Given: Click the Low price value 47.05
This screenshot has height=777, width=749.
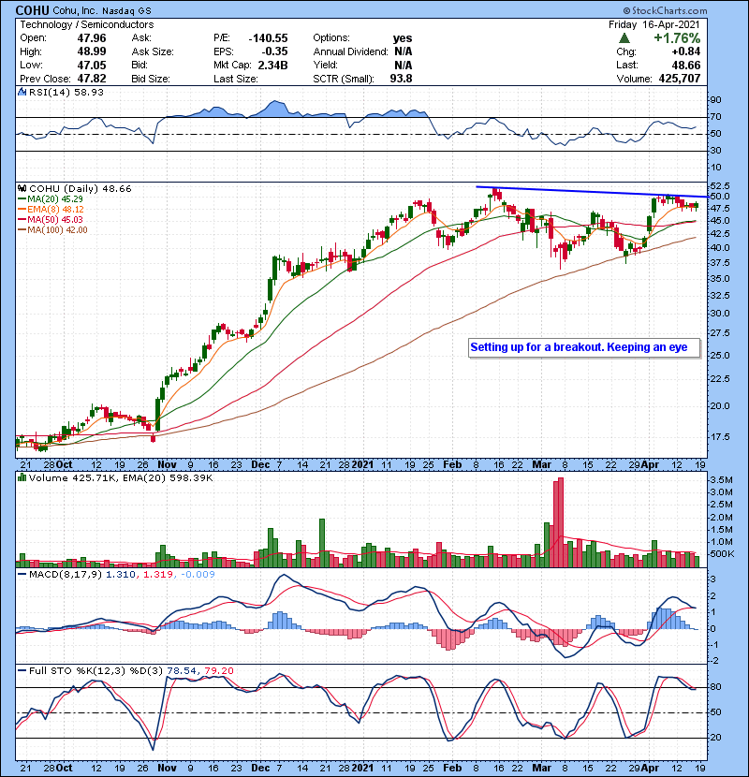Looking at the screenshot, I should 92,65.
